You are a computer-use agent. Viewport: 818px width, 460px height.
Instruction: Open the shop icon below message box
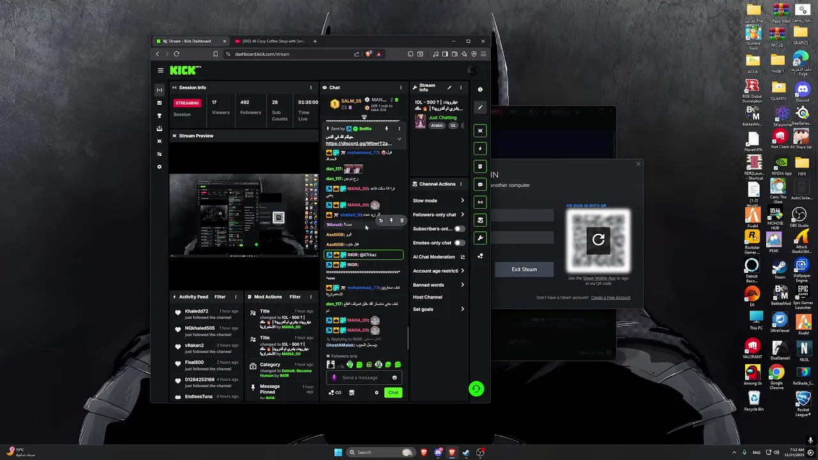351,393
